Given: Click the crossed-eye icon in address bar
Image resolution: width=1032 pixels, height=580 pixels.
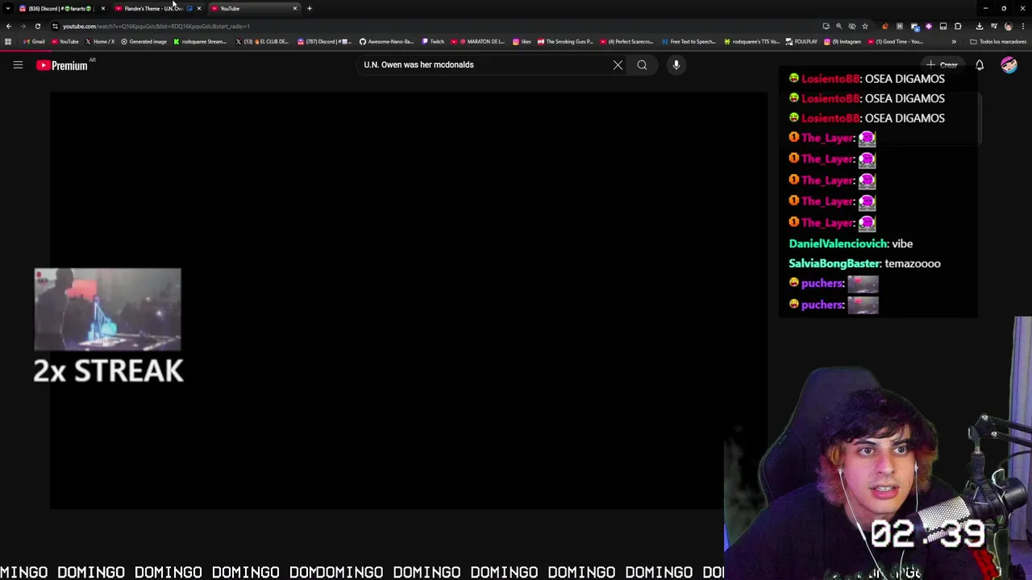Looking at the screenshot, I should 852,26.
